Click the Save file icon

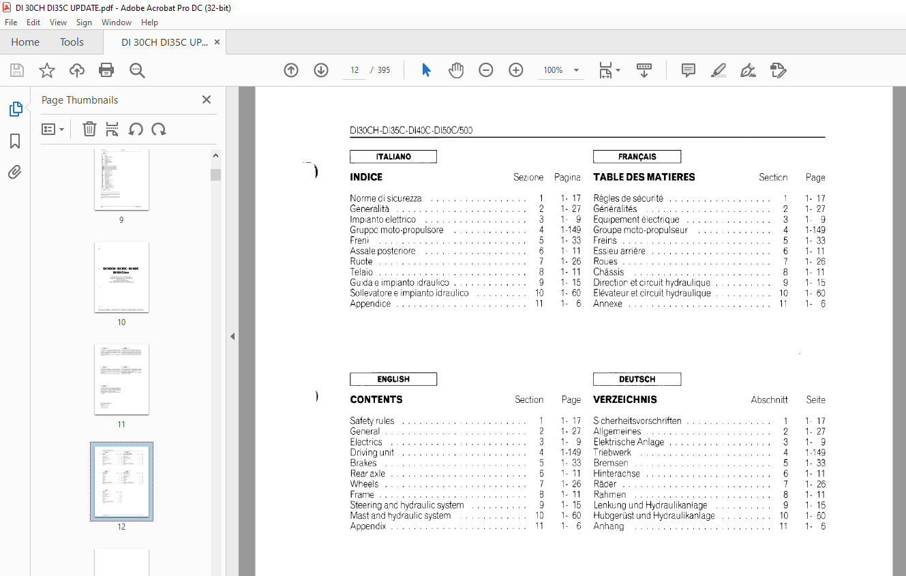[17, 70]
